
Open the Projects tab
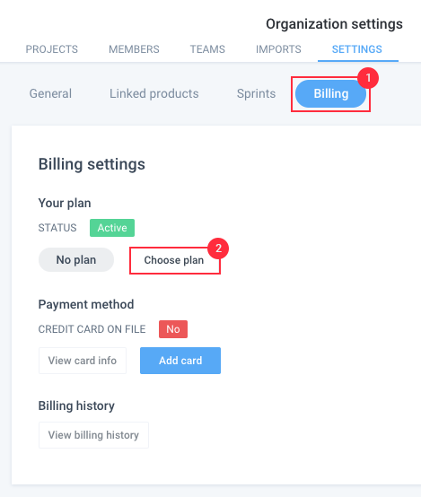(52, 49)
